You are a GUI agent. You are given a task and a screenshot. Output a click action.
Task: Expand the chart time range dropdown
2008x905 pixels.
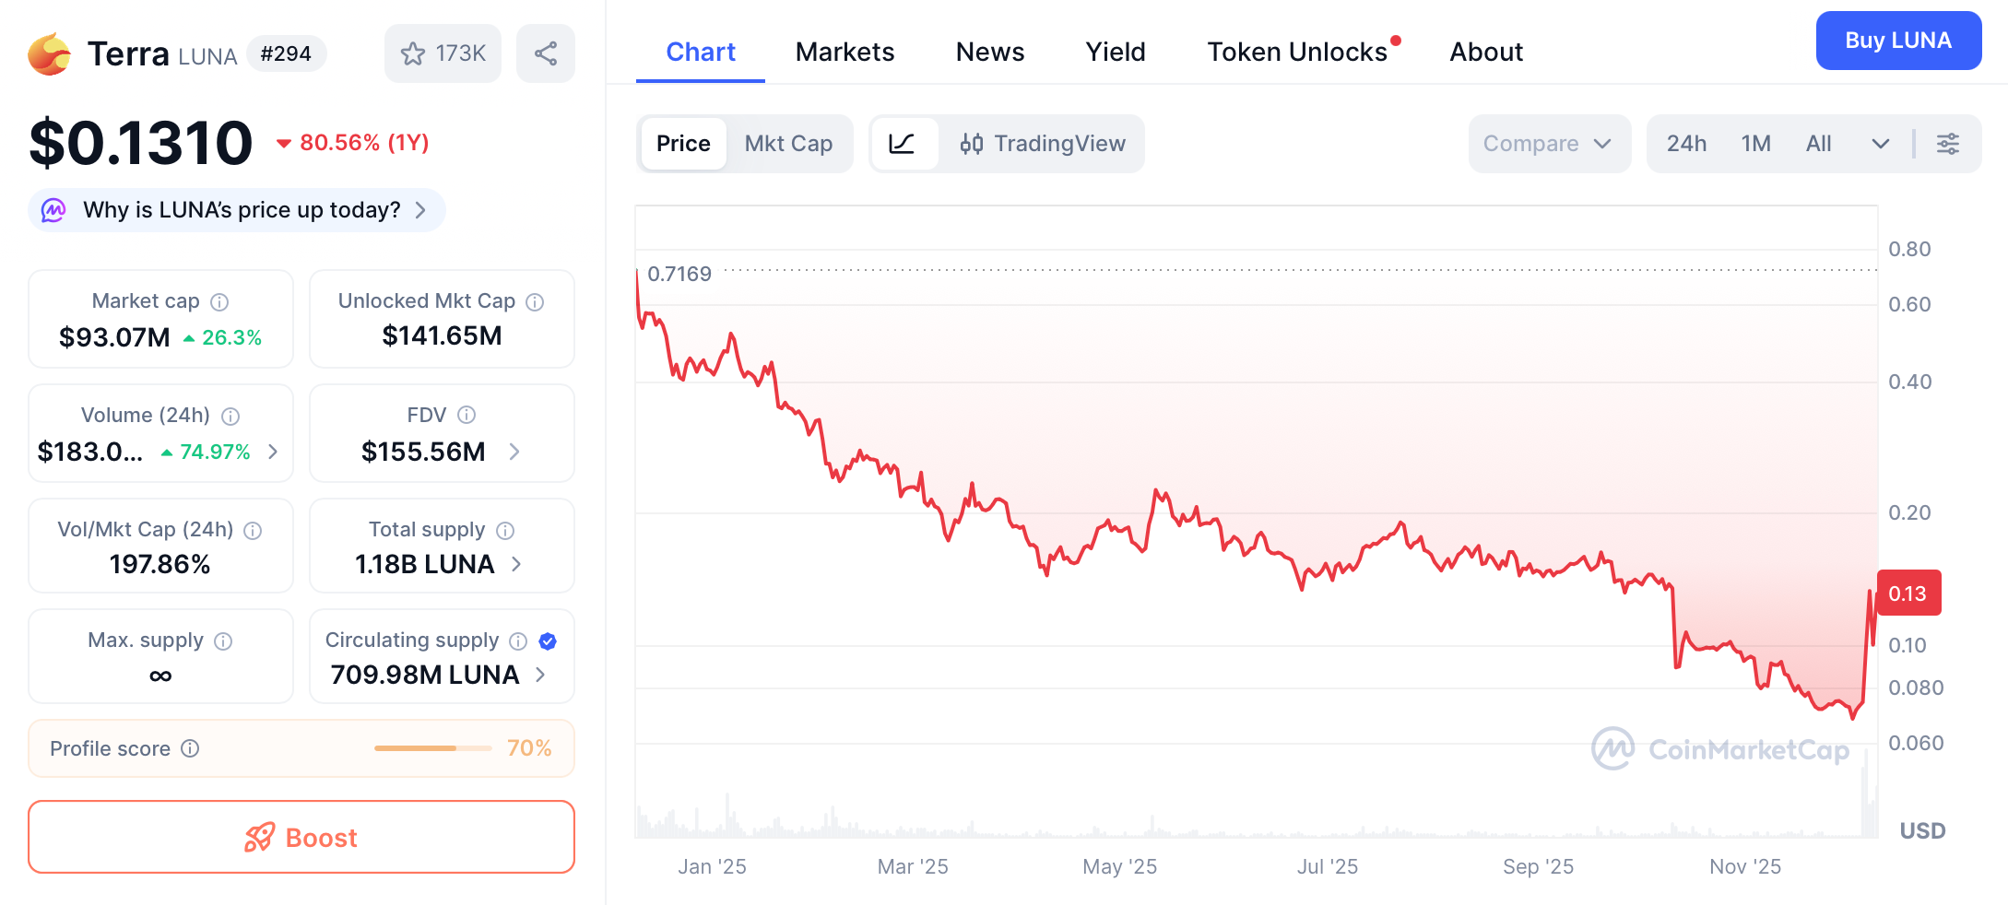pyautogui.click(x=1881, y=144)
